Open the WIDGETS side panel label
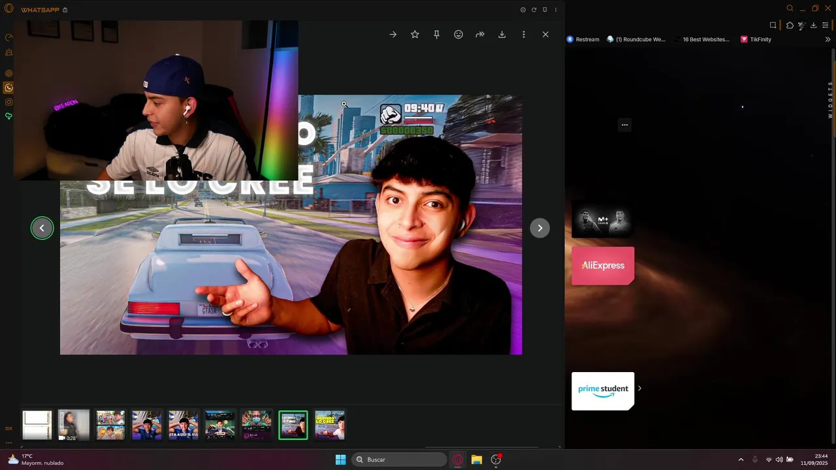836x470 pixels. [831, 99]
